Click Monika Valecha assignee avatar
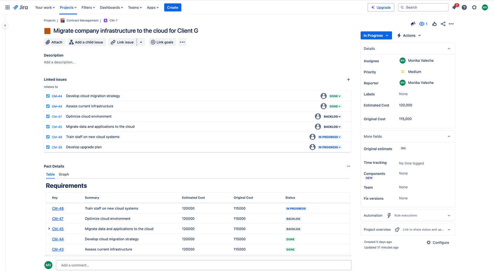This screenshot has height=271, width=494. click(402, 61)
